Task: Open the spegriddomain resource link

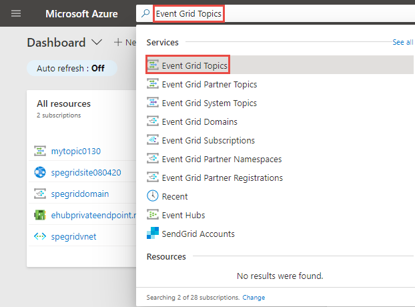Action: click(x=79, y=194)
